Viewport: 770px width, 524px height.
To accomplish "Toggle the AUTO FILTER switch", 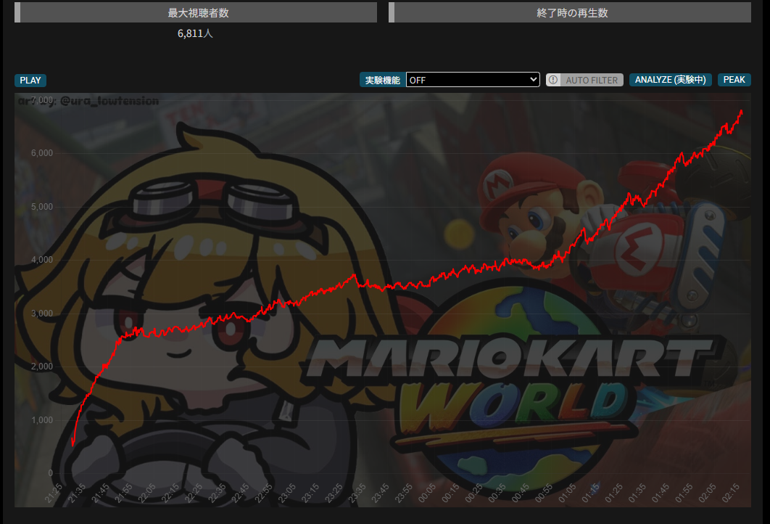I will [584, 80].
